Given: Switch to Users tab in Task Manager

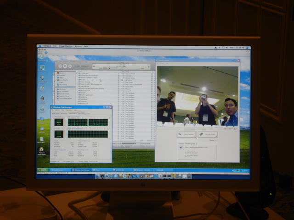Looking at the screenshot, I should 88,114.
